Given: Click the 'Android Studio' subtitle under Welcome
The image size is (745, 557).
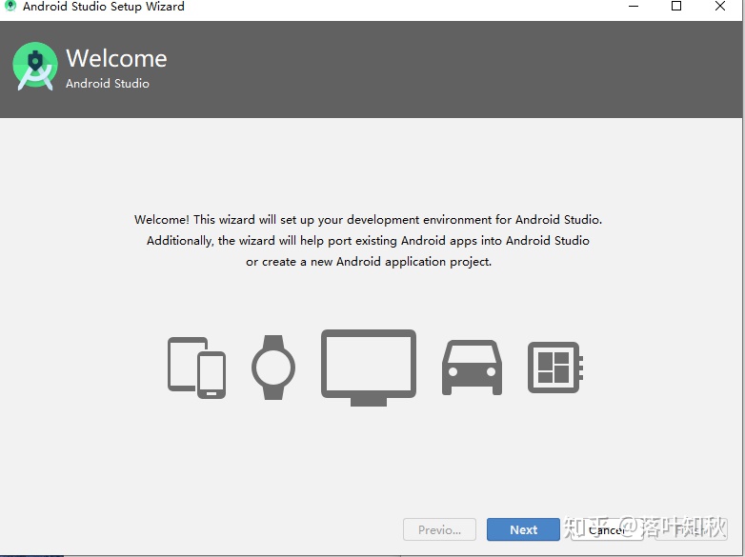Looking at the screenshot, I should tap(108, 83).
